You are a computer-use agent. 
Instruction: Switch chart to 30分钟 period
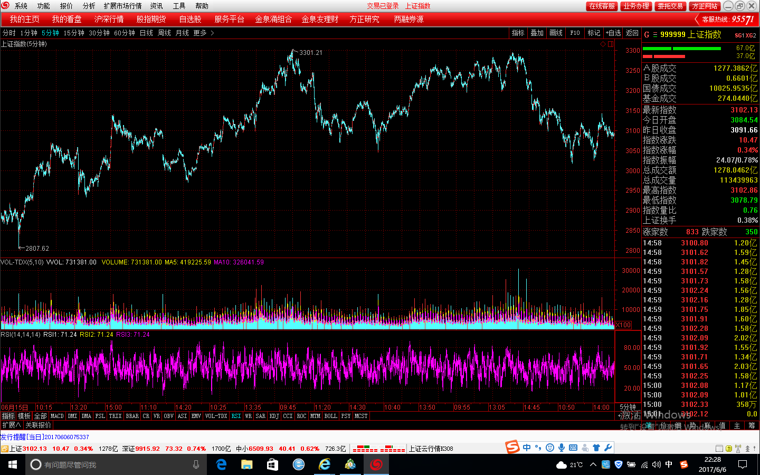click(x=99, y=33)
